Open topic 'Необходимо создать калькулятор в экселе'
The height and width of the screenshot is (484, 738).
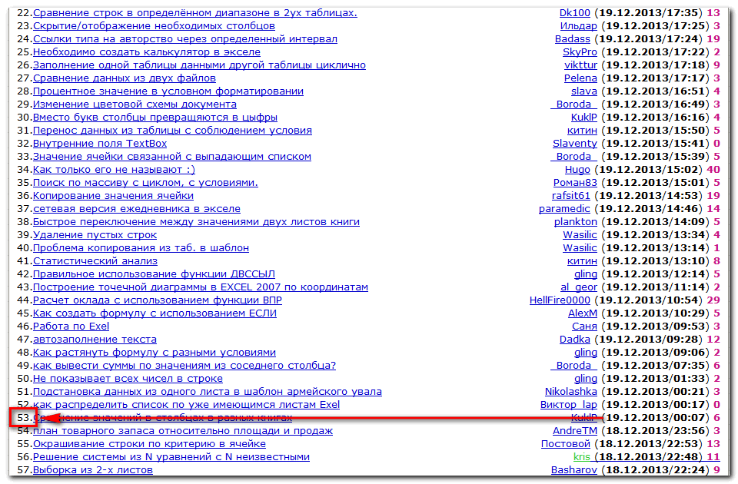[146, 52]
